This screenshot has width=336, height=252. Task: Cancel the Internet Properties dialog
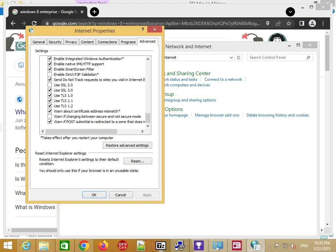pyautogui.click(x=121, y=195)
